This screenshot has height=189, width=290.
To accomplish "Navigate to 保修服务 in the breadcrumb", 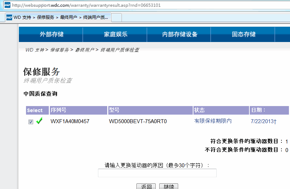I will tap(59, 50).
